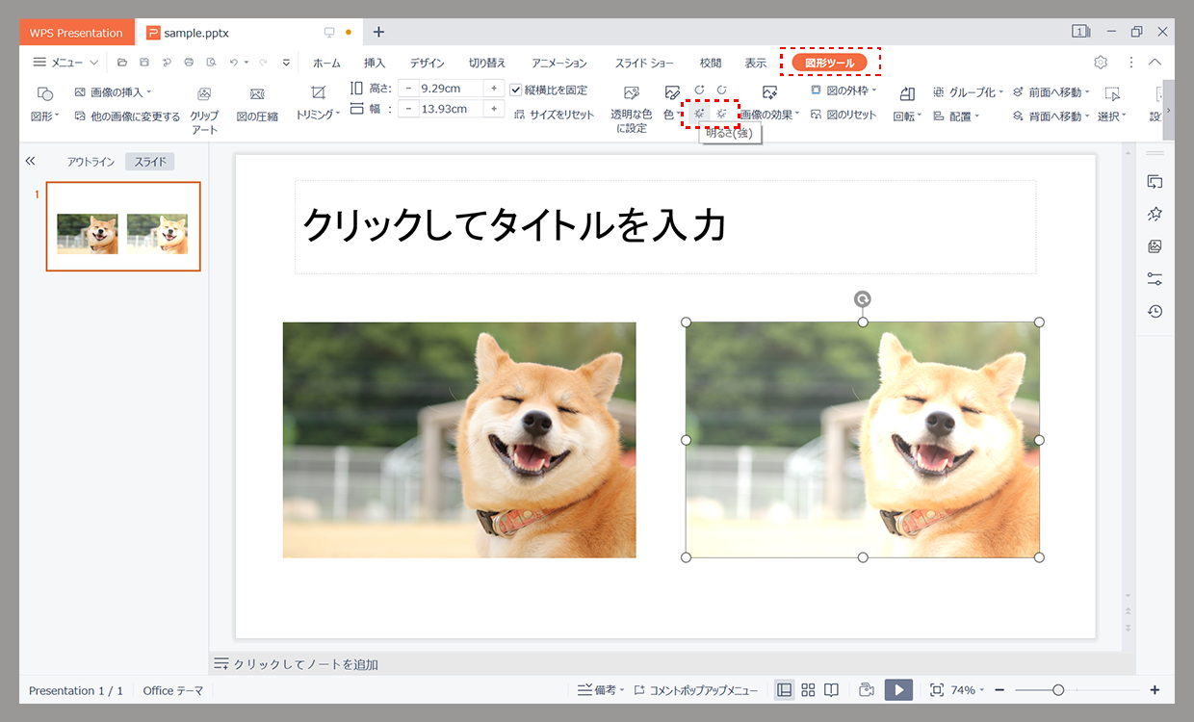Screen dimensions: 1194x722
Task: Open the メニュー main menu
Action: (x=65, y=63)
